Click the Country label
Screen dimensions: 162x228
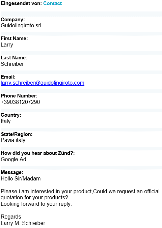tap(11, 115)
